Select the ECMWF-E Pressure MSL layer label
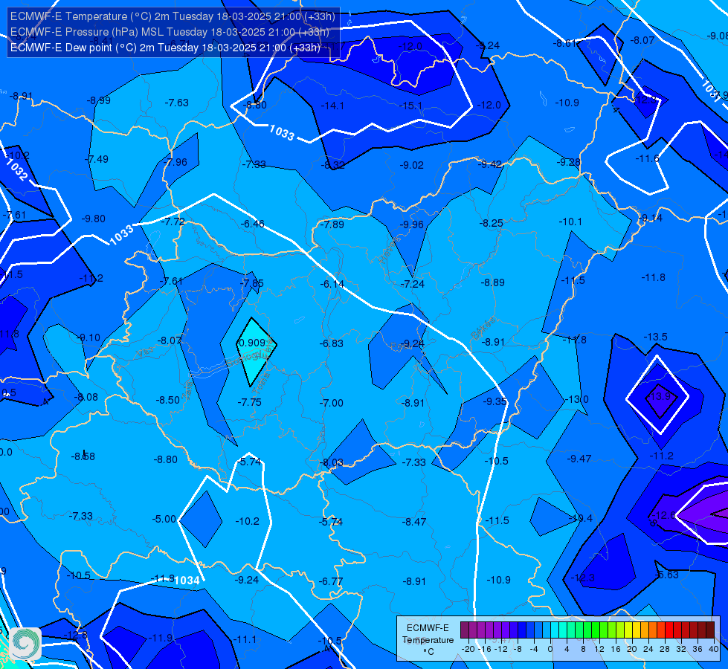728x669 pixels. 170,32
